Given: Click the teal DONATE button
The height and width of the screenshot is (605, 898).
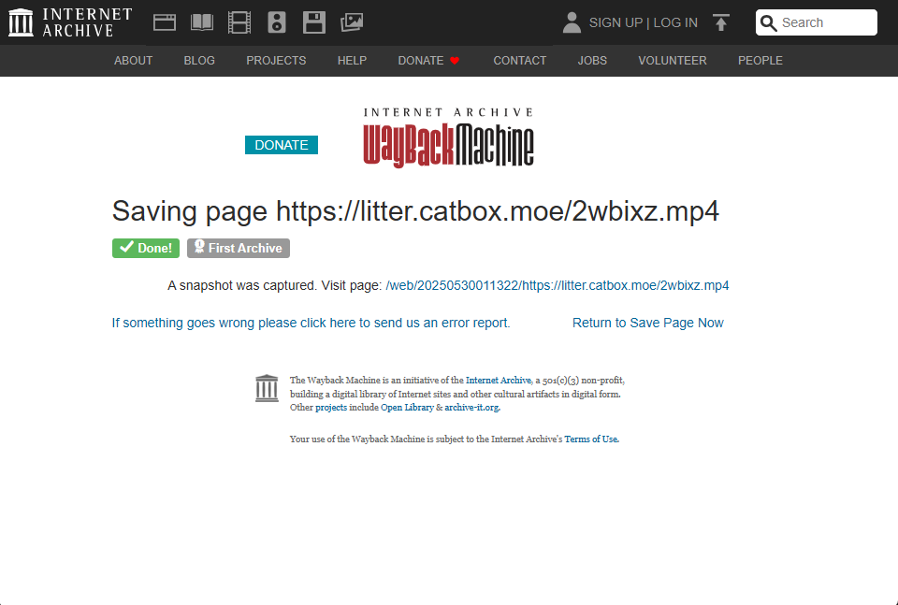Looking at the screenshot, I should (282, 145).
